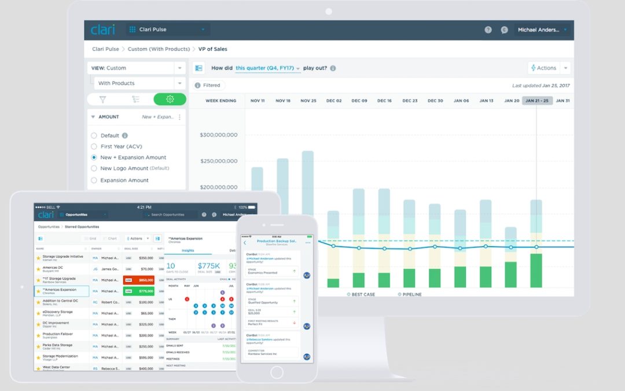Click the PIPELINE legend marker
The height and width of the screenshot is (391, 625).
(x=400, y=294)
